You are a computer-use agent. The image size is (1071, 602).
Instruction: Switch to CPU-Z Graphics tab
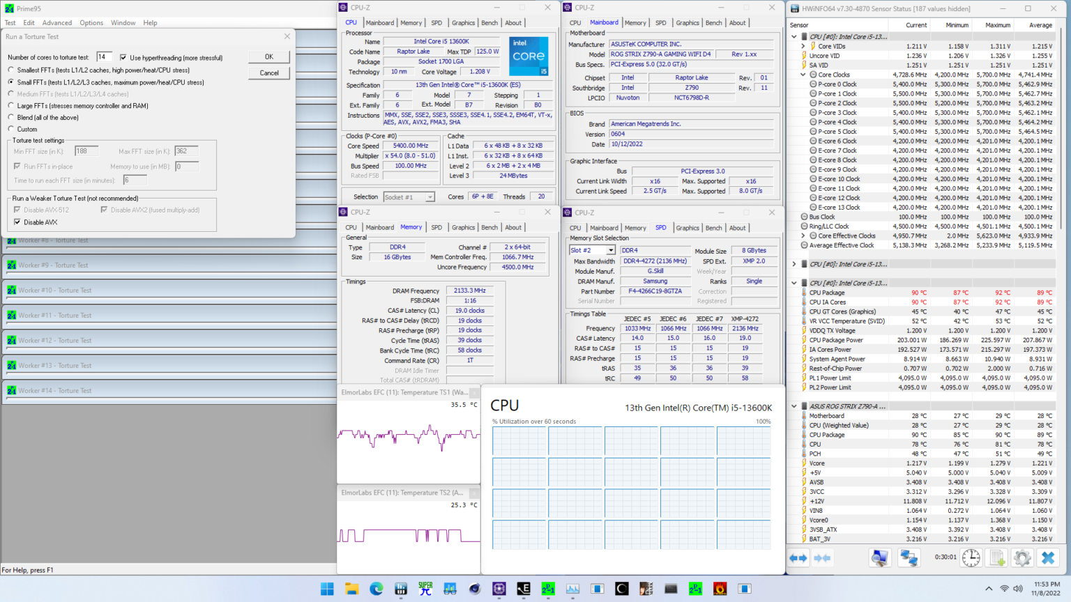463,22
